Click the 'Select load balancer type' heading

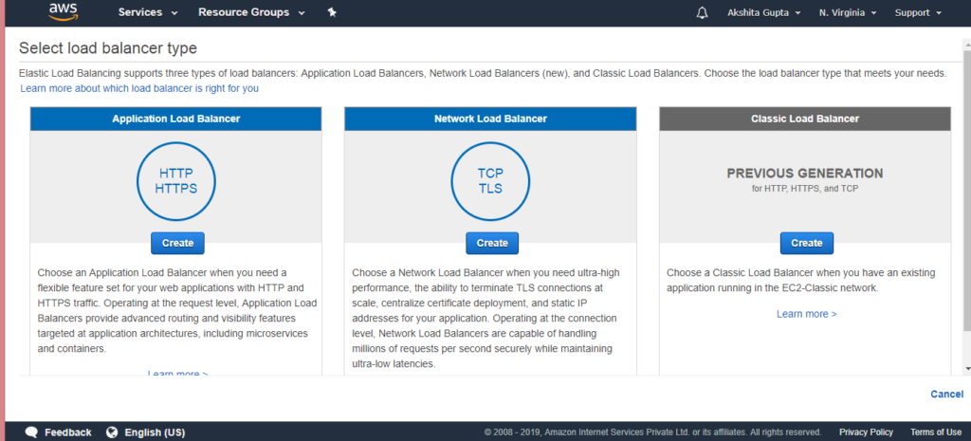pyautogui.click(x=108, y=47)
